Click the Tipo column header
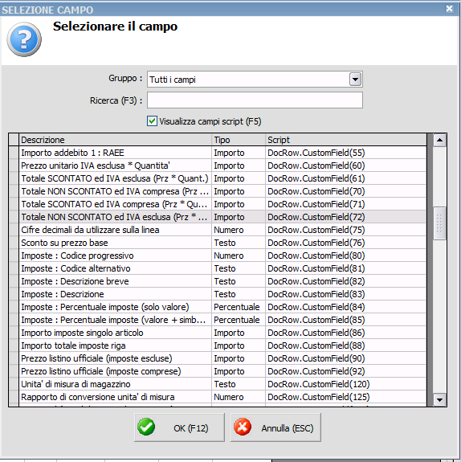Viewport: 461px width, 462px height. point(239,140)
